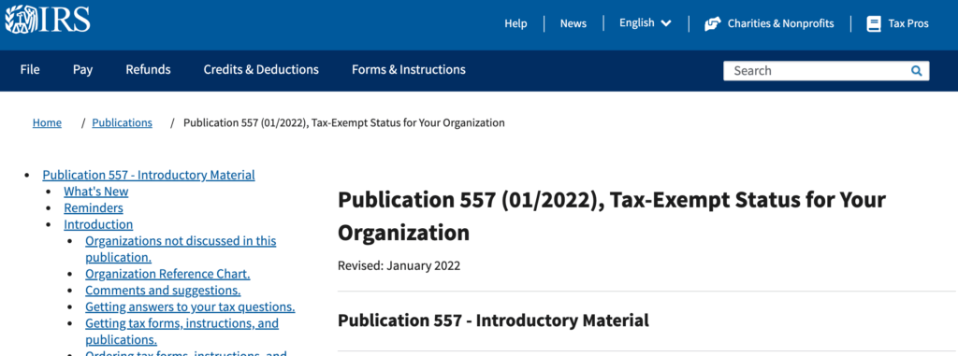
Task: Go to Home breadcrumb link
Action: 47,122
